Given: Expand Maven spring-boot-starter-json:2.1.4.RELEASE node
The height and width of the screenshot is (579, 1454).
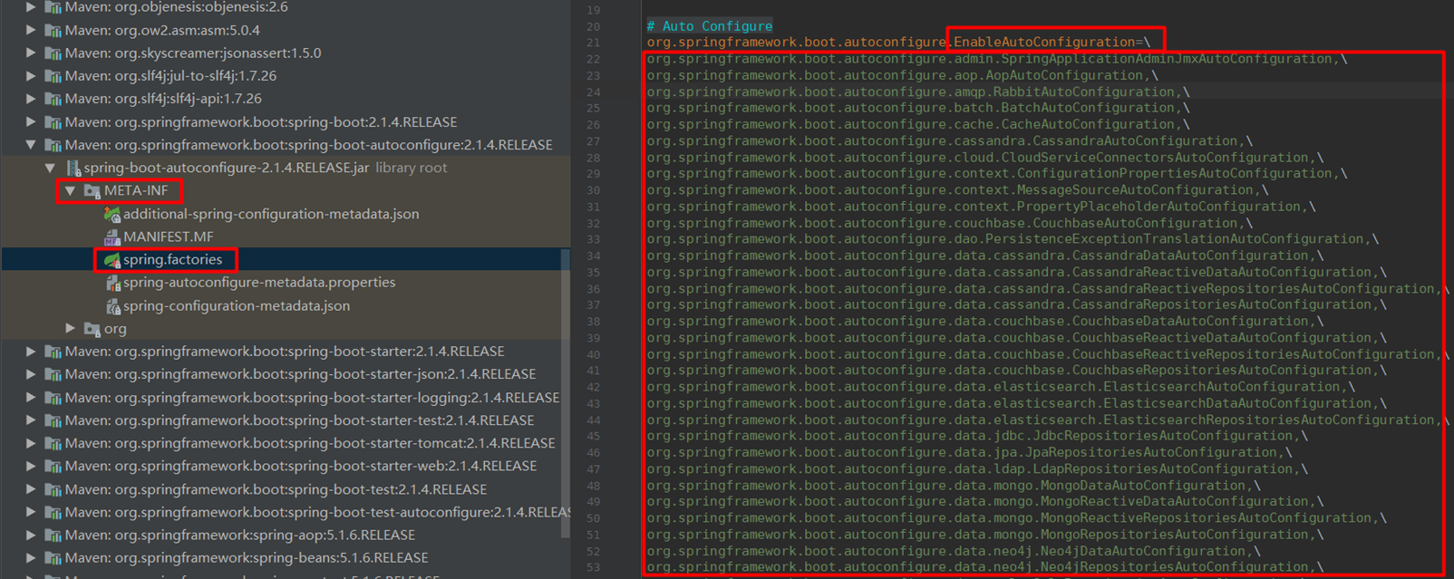Looking at the screenshot, I should pos(31,374).
